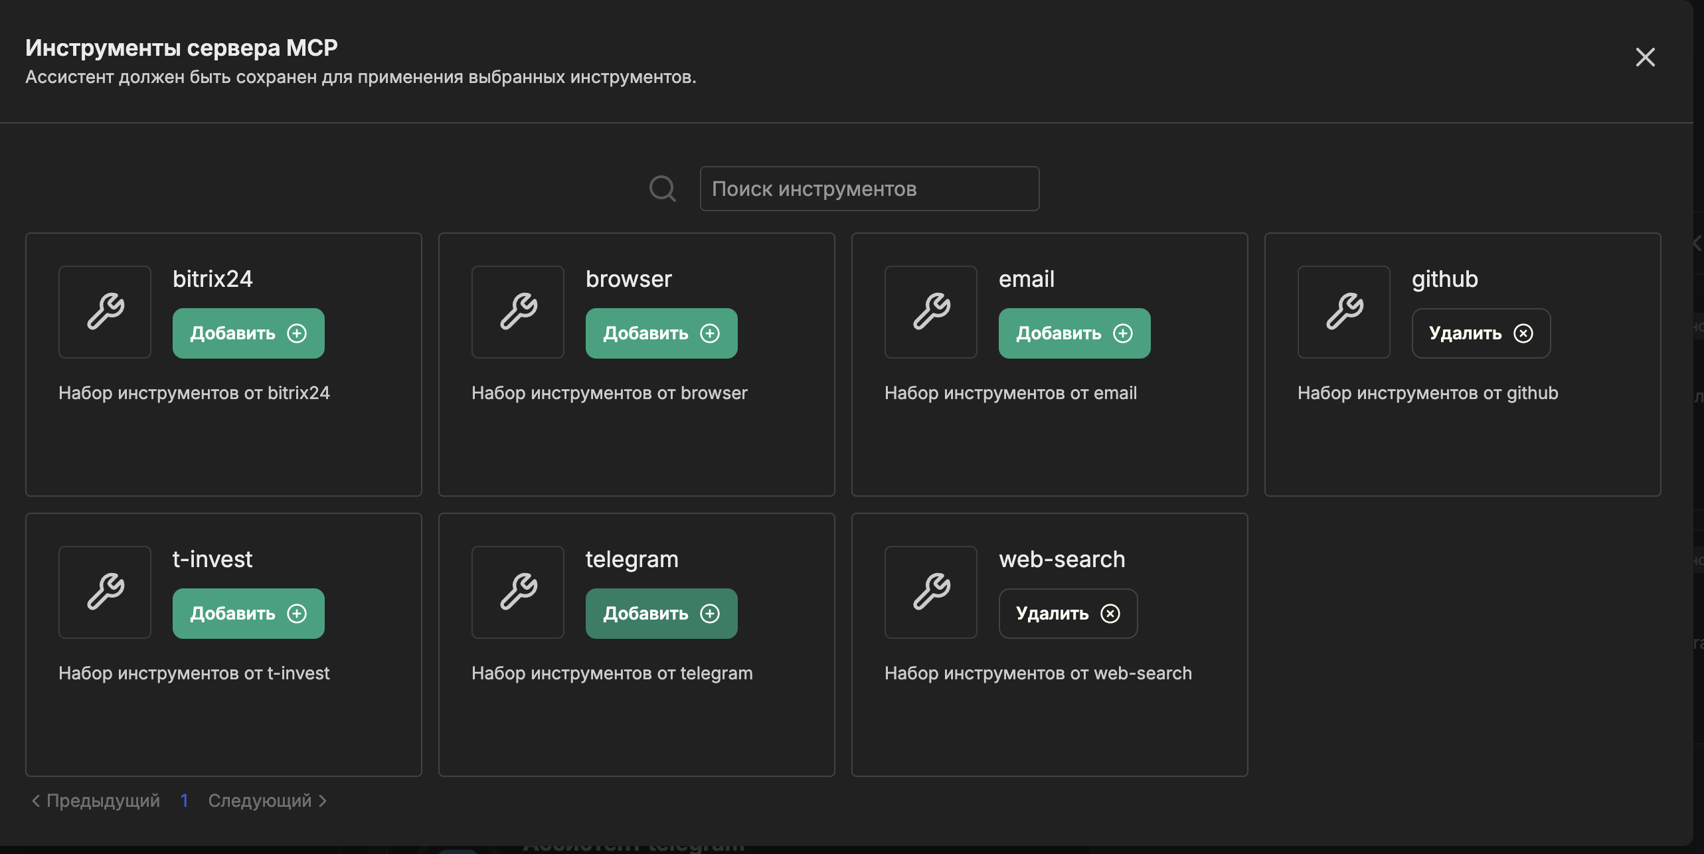Click description 'Набор инструментов от browser'

pyautogui.click(x=610, y=393)
